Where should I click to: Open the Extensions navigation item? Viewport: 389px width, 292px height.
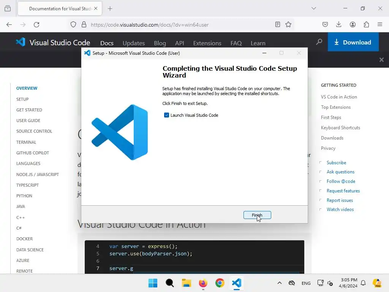[207, 43]
